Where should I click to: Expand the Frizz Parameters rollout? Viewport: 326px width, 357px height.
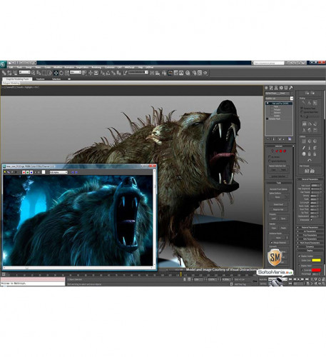310,235
